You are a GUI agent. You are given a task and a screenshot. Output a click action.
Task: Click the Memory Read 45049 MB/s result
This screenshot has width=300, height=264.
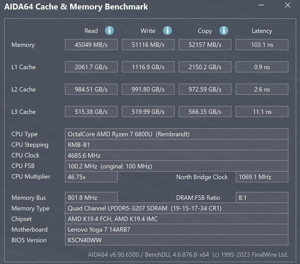(x=91, y=45)
